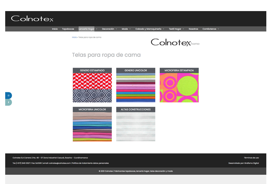
Task: Open the Tapabocas menu item
Action: [x=68, y=29]
